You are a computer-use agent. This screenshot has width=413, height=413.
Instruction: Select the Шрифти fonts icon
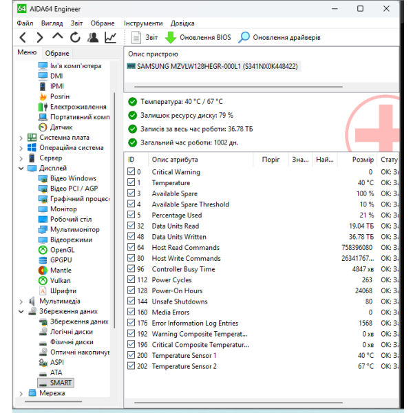click(x=43, y=290)
